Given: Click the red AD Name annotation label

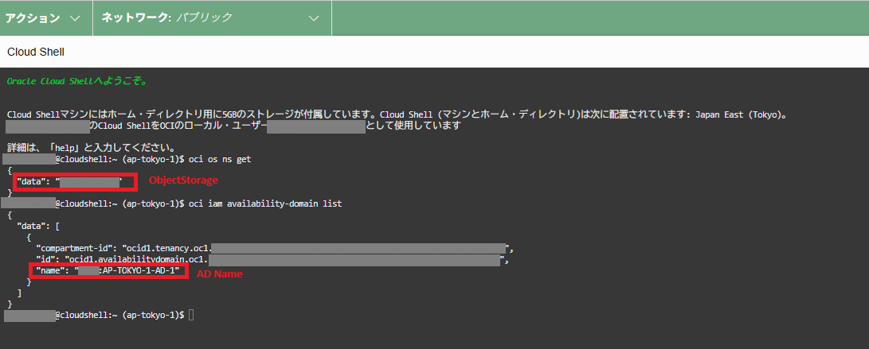Looking at the screenshot, I should [x=219, y=273].
